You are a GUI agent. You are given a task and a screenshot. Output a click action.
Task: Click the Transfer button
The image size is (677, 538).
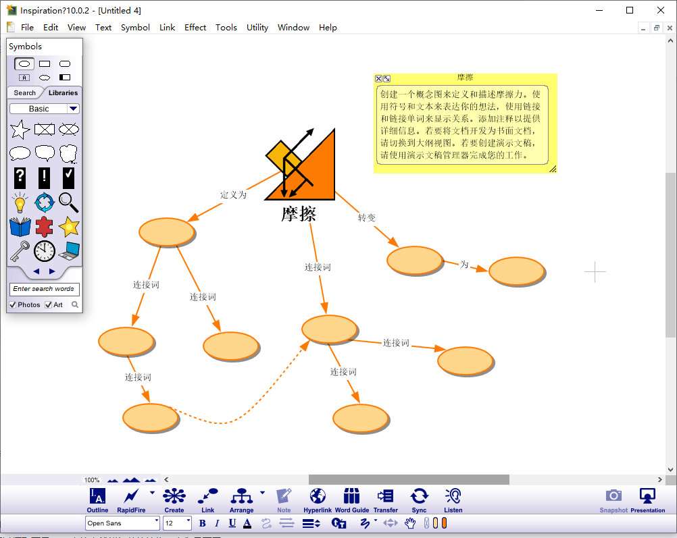point(386,497)
